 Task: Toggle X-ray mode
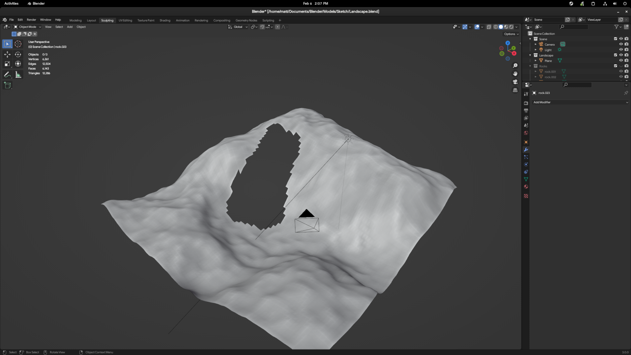pos(489,27)
